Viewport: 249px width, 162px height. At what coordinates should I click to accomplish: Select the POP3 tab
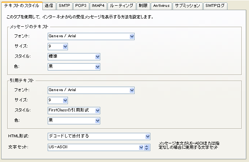[x=81, y=6]
